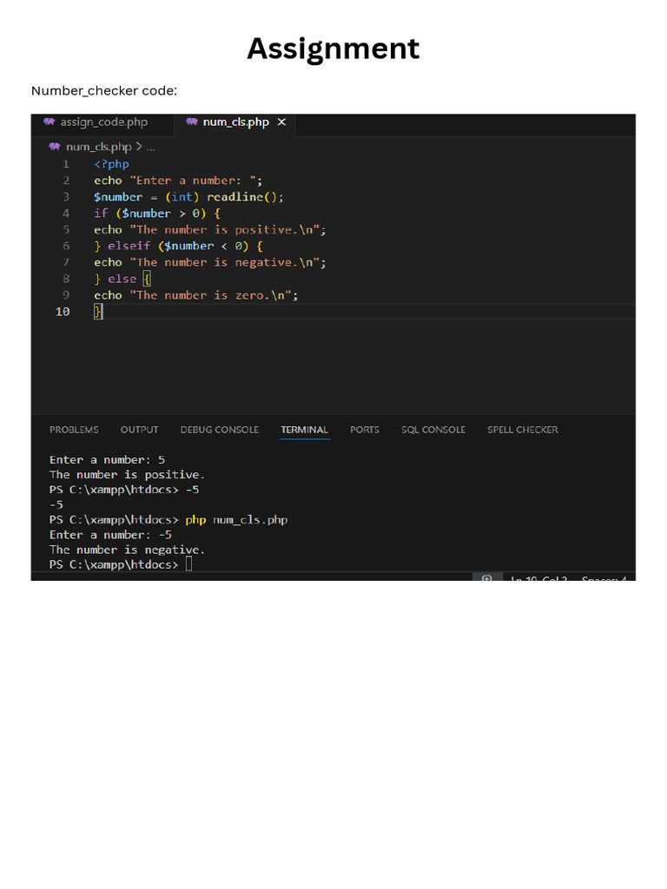Click terminal command 'php num_cls.php'
Screen dimensions: 667x889
[x=236, y=520]
